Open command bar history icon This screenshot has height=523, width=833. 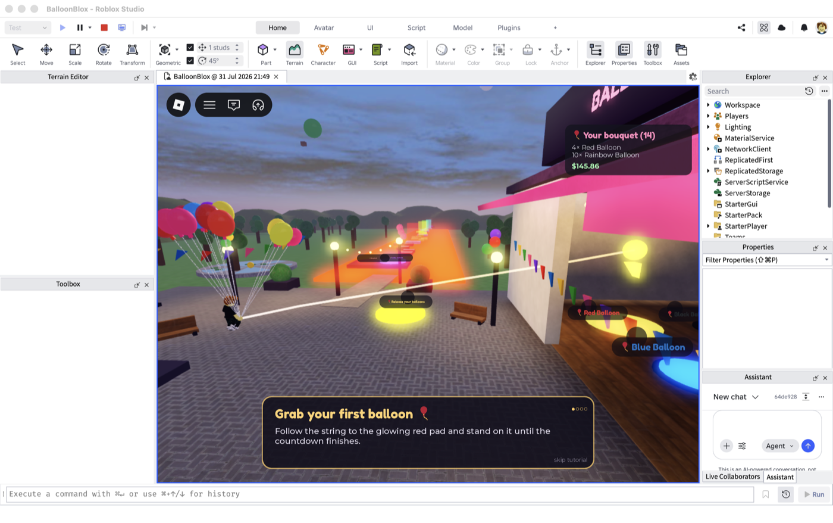[x=786, y=494]
